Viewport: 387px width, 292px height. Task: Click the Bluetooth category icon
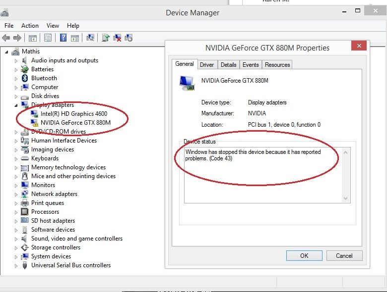click(25, 78)
